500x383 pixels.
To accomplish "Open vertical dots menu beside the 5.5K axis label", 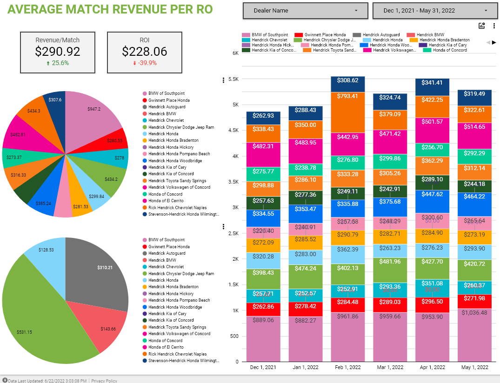I will coord(223,80).
